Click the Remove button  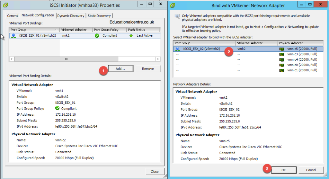coord(148,69)
